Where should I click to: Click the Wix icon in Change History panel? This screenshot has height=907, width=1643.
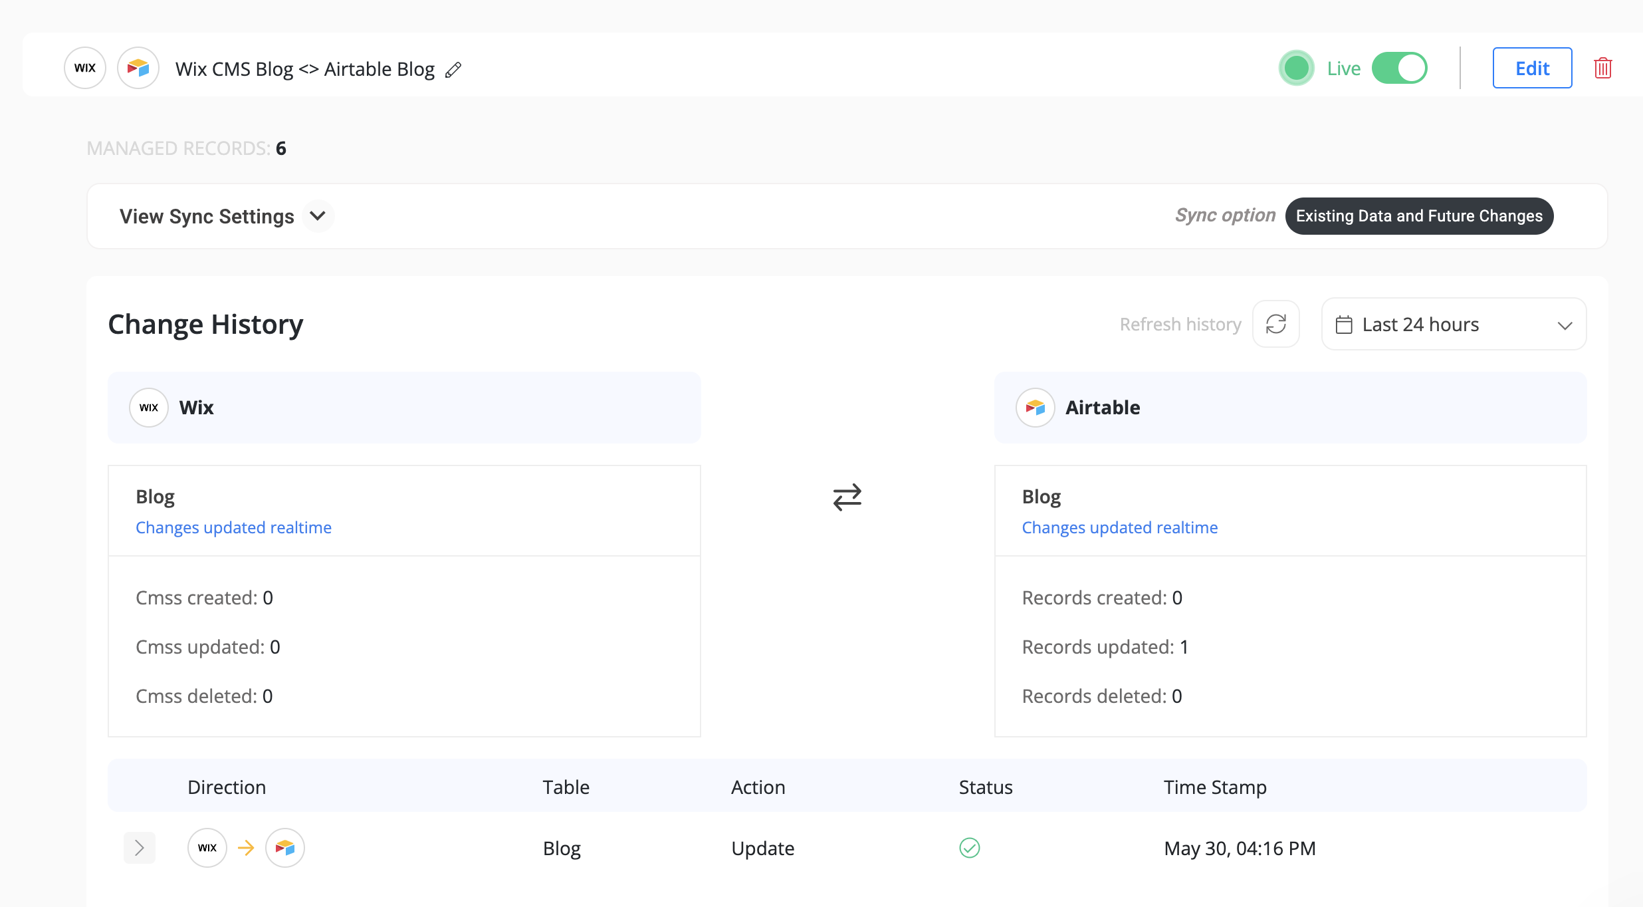[149, 408]
